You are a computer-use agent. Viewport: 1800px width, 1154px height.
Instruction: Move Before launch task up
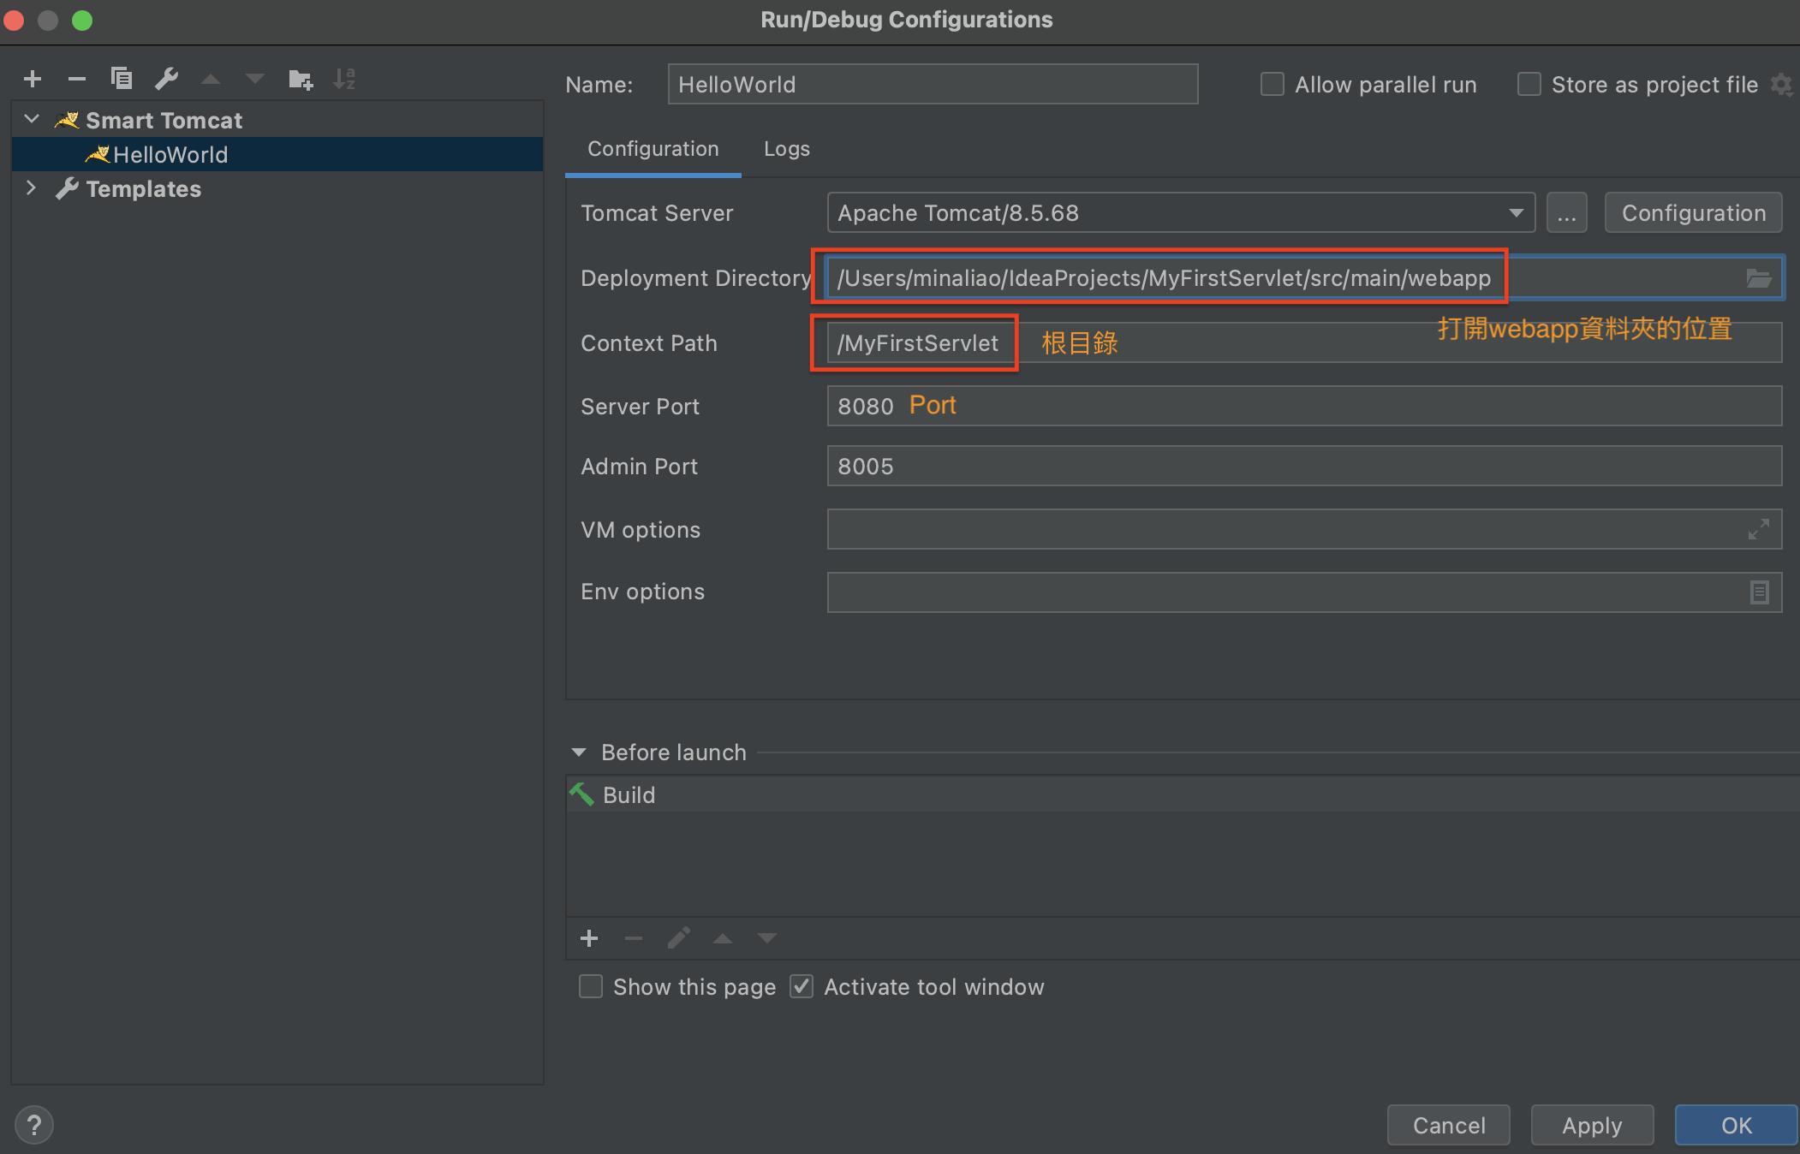click(x=723, y=938)
